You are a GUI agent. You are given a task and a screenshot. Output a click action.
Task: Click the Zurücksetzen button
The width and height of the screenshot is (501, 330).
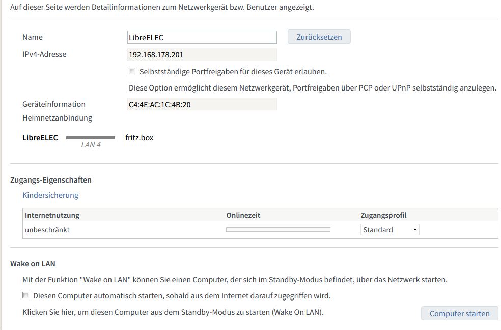(x=319, y=37)
